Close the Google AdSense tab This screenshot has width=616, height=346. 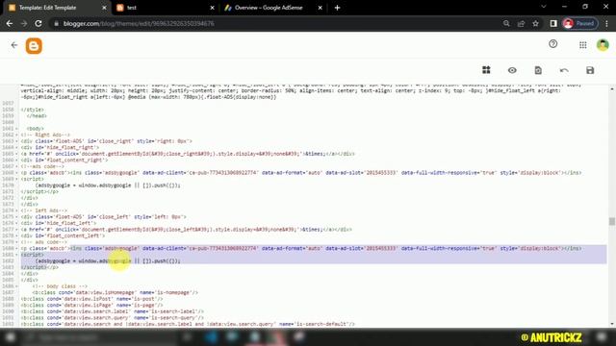click(320, 8)
